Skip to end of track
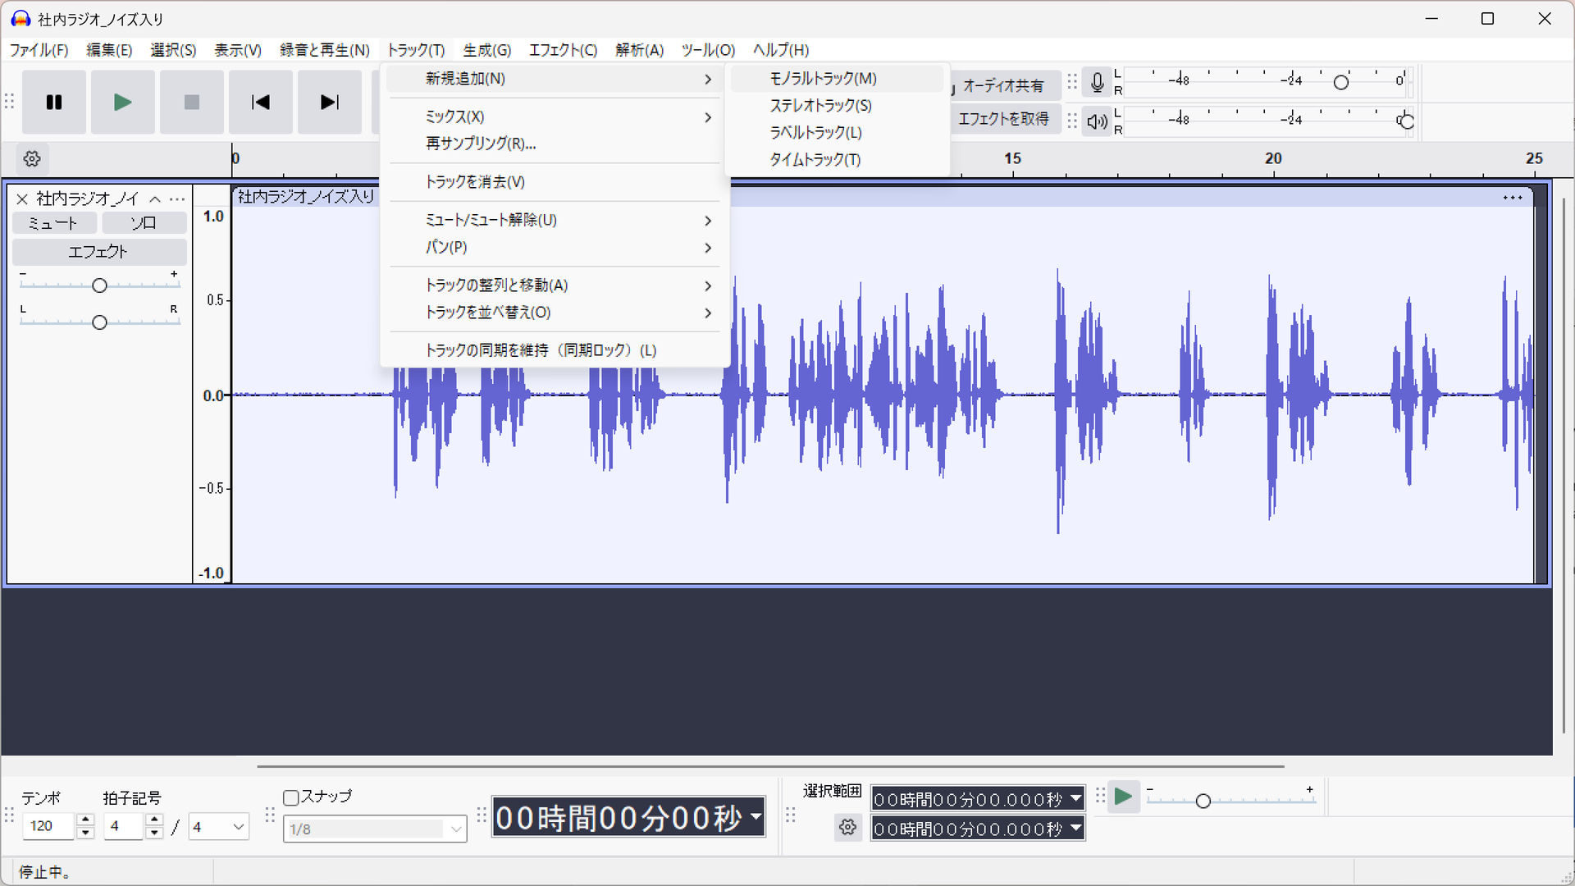Viewport: 1575px width, 886px height. pyautogui.click(x=330, y=103)
